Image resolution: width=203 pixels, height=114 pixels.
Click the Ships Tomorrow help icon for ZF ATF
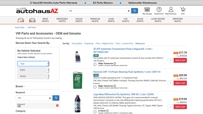(x=115, y=63)
